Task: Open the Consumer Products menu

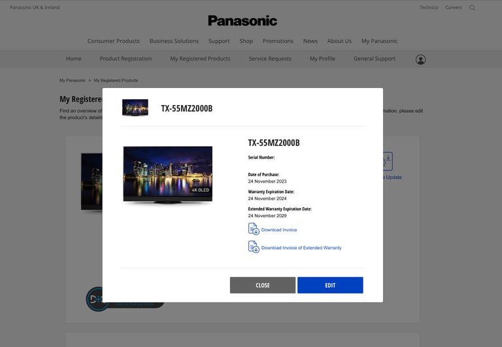Action: point(113,41)
